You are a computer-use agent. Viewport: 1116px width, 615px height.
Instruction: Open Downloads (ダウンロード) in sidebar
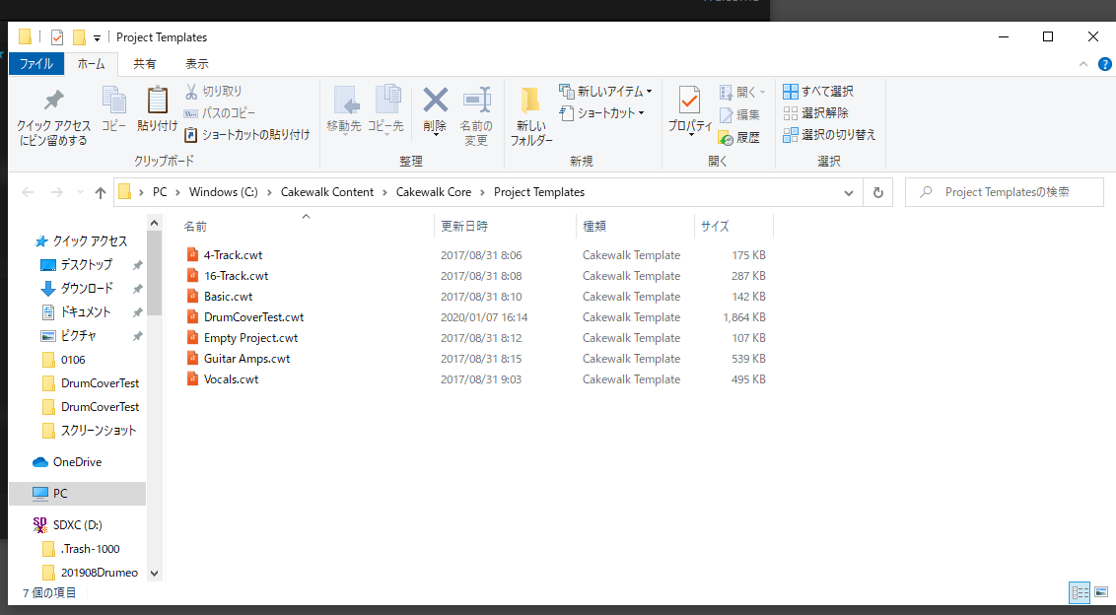tap(86, 288)
